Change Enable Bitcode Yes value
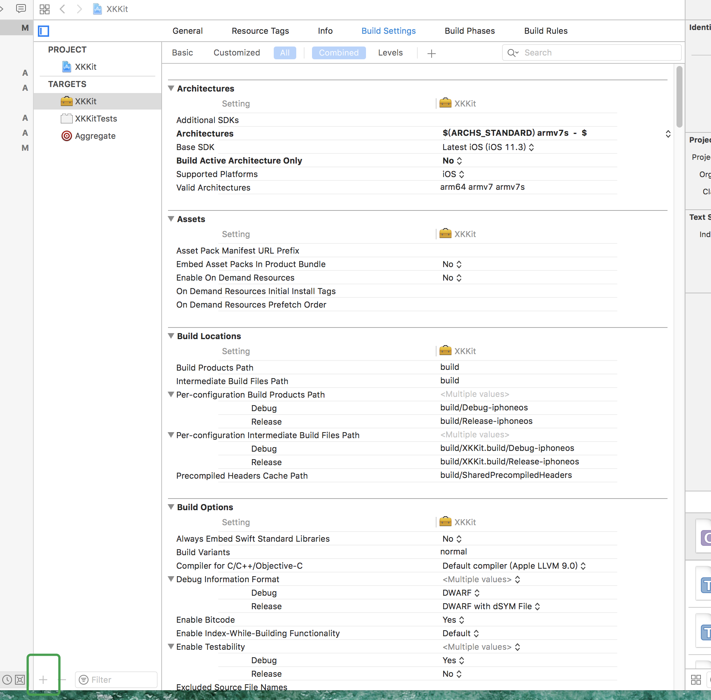 coord(453,620)
